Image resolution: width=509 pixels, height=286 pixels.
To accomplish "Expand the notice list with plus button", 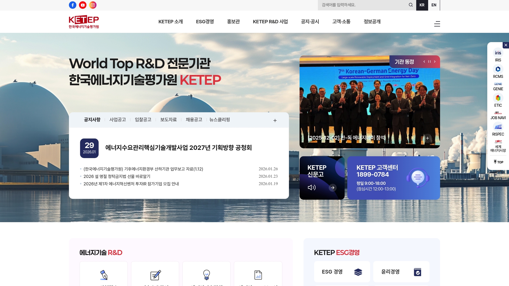I will [x=275, y=120].
